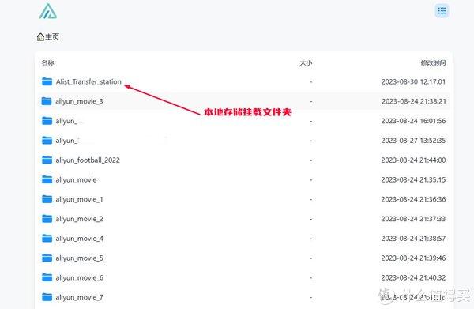Image resolution: width=474 pixels, height=309 pixels.
Task: Sort by 大小 column header
Action: tap(306, 63)
